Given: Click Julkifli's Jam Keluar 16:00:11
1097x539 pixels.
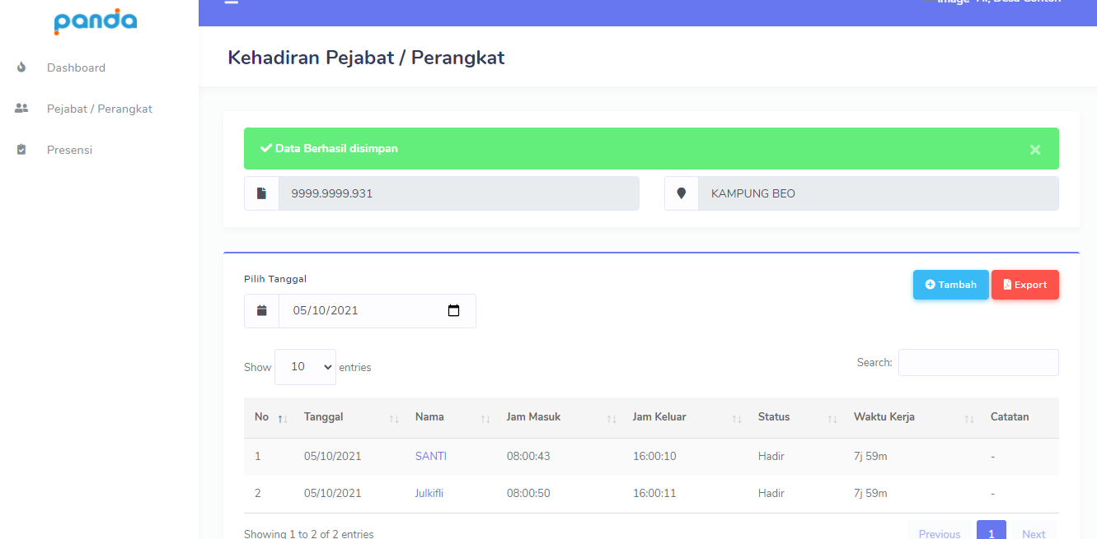Looking at the screenshot, I should pos(654,493).
